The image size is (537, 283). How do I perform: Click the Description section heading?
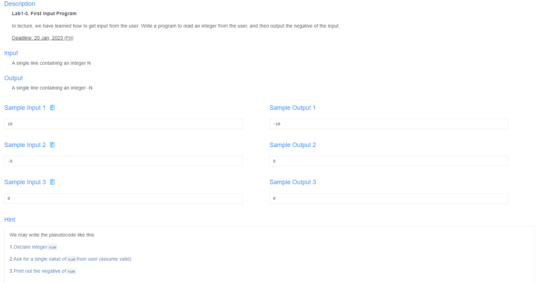coord(19,4)
